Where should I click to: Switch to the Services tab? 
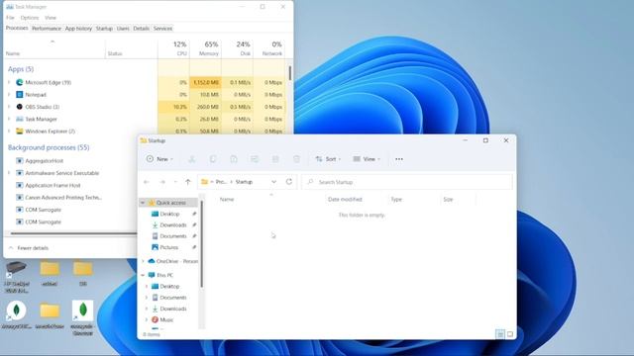coord(162,29)
